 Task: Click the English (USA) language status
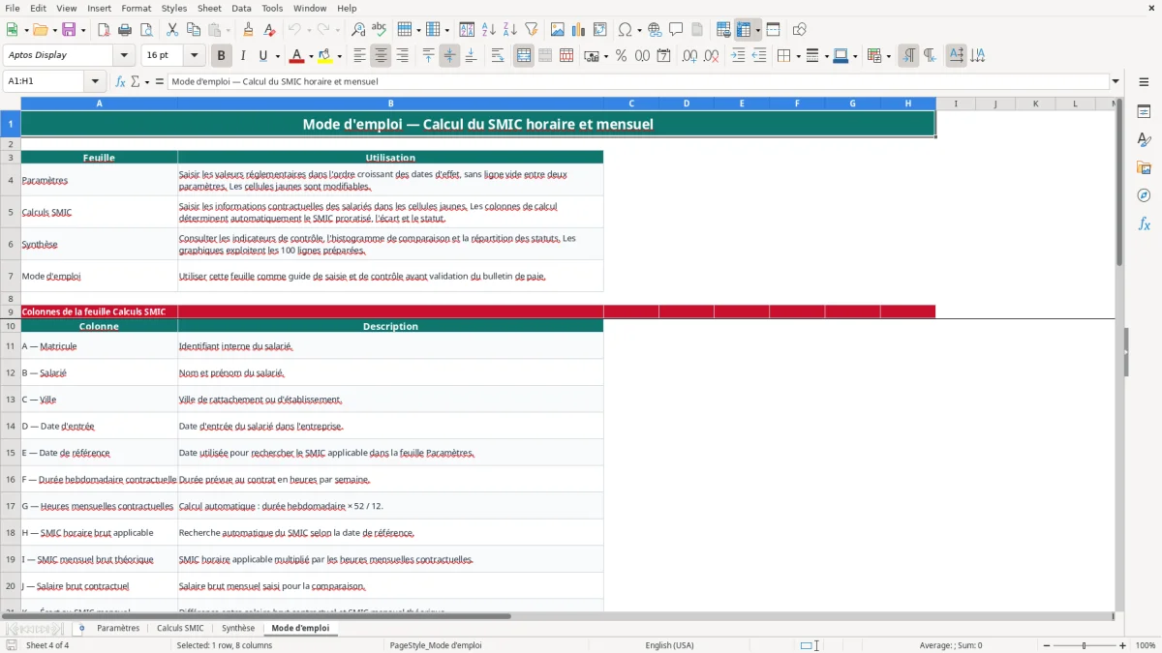click(669, 645)
